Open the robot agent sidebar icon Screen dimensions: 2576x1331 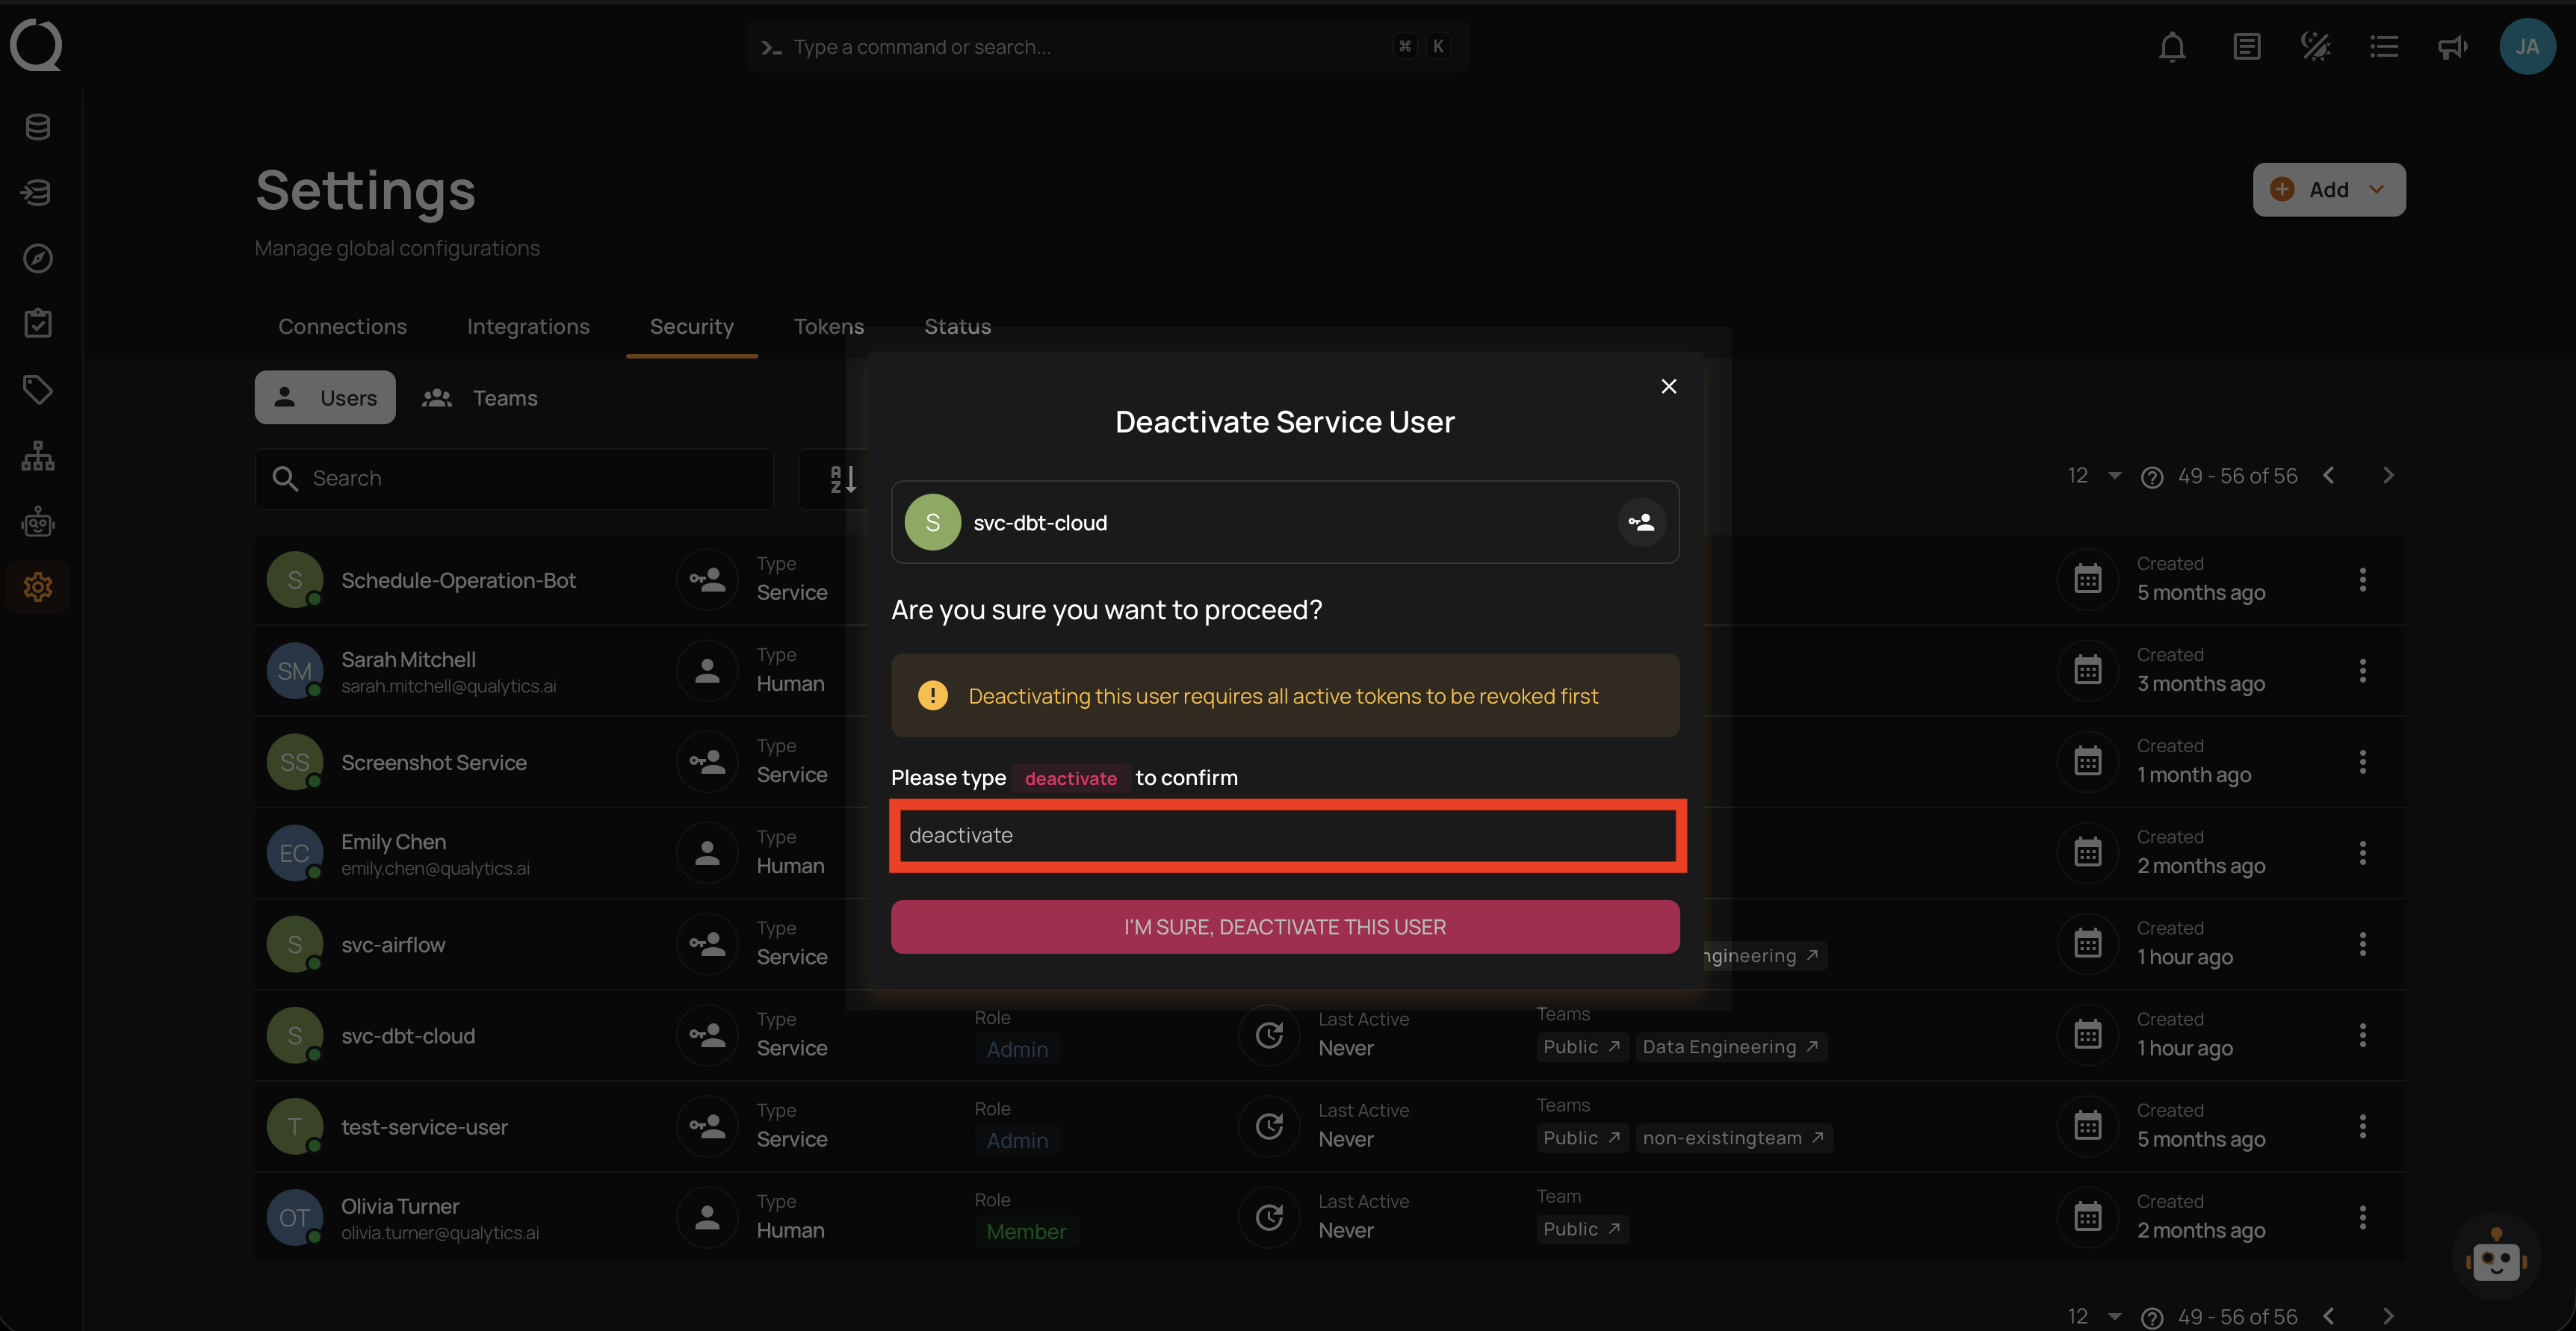(38, 521)
